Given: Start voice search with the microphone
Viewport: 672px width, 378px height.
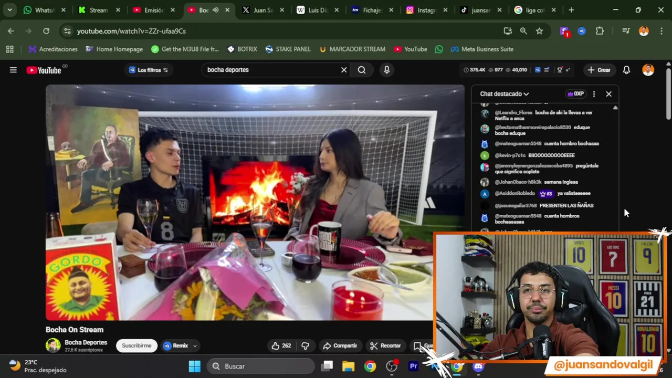Looking at the screenshot, I should pos(387,70).
